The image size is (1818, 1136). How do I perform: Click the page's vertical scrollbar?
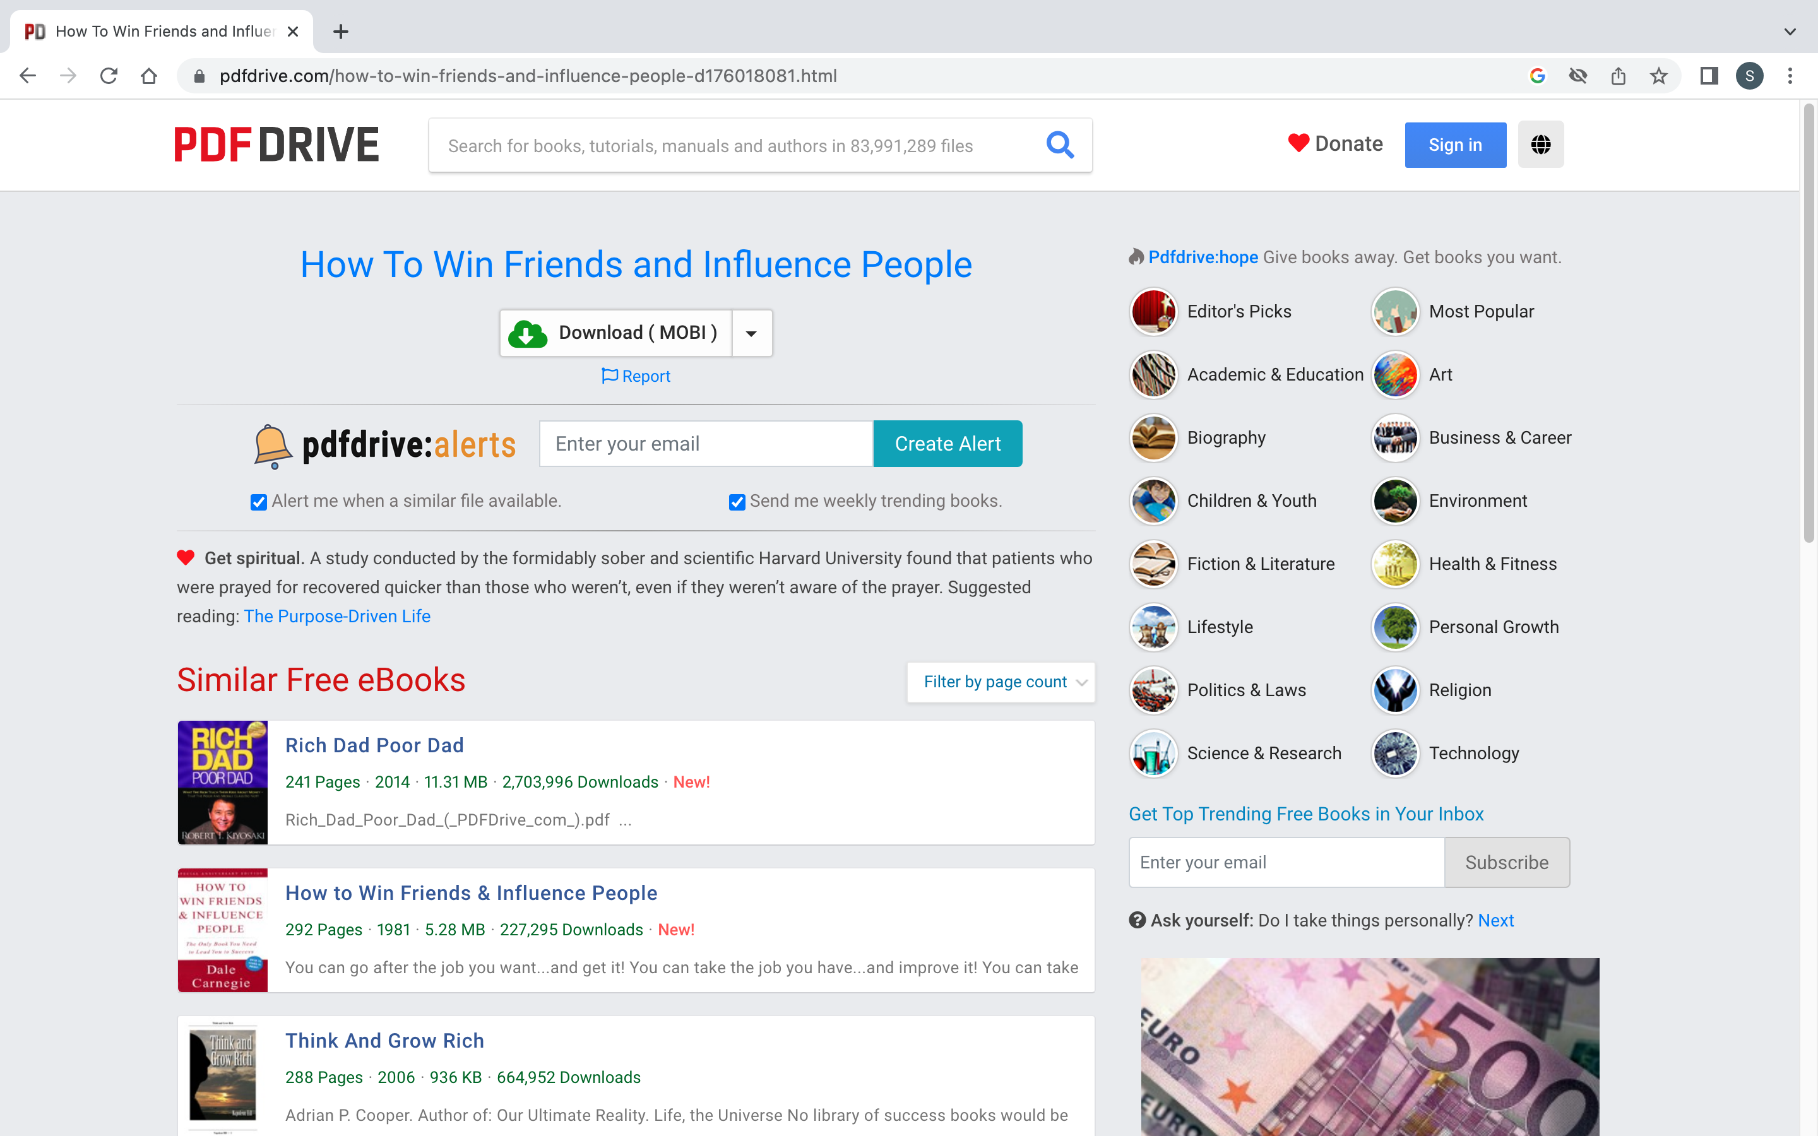click(x=1809, y=323)
